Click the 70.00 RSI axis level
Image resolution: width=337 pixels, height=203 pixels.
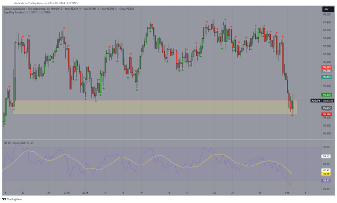(x=326, y=147)
